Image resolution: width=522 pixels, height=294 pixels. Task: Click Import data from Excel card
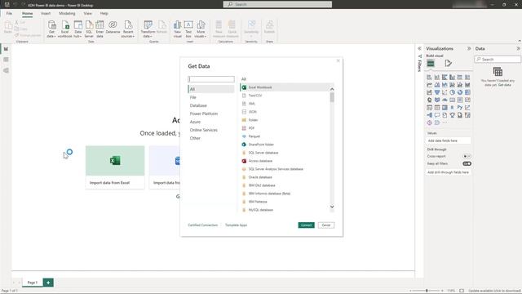point(115,167)
